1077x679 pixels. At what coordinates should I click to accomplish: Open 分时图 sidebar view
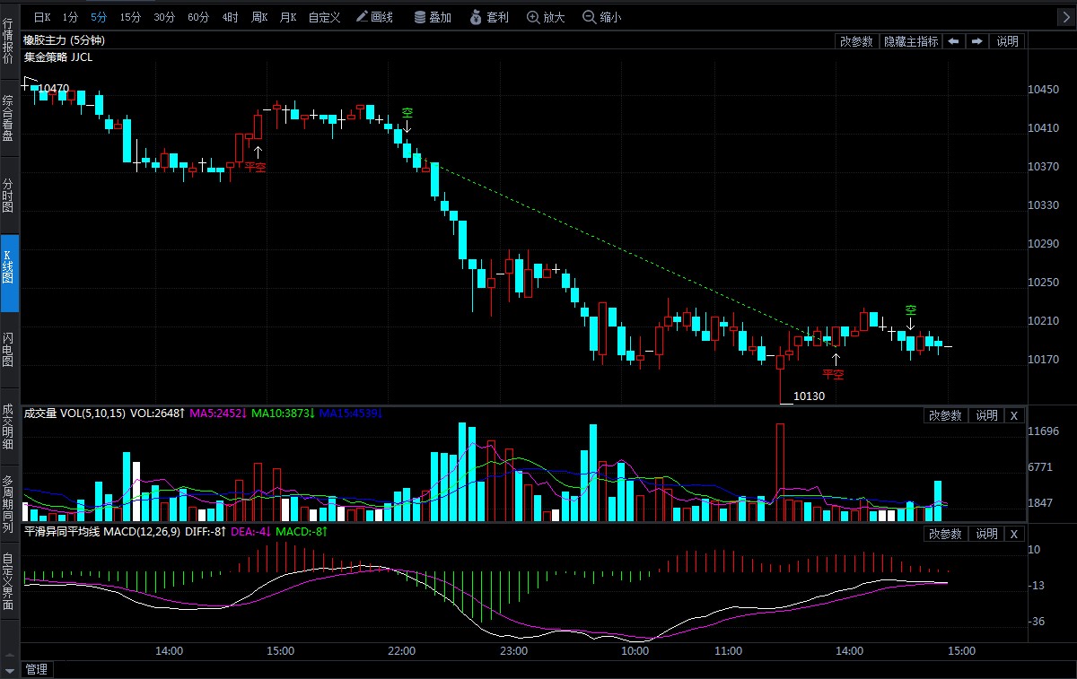(8, 196)
